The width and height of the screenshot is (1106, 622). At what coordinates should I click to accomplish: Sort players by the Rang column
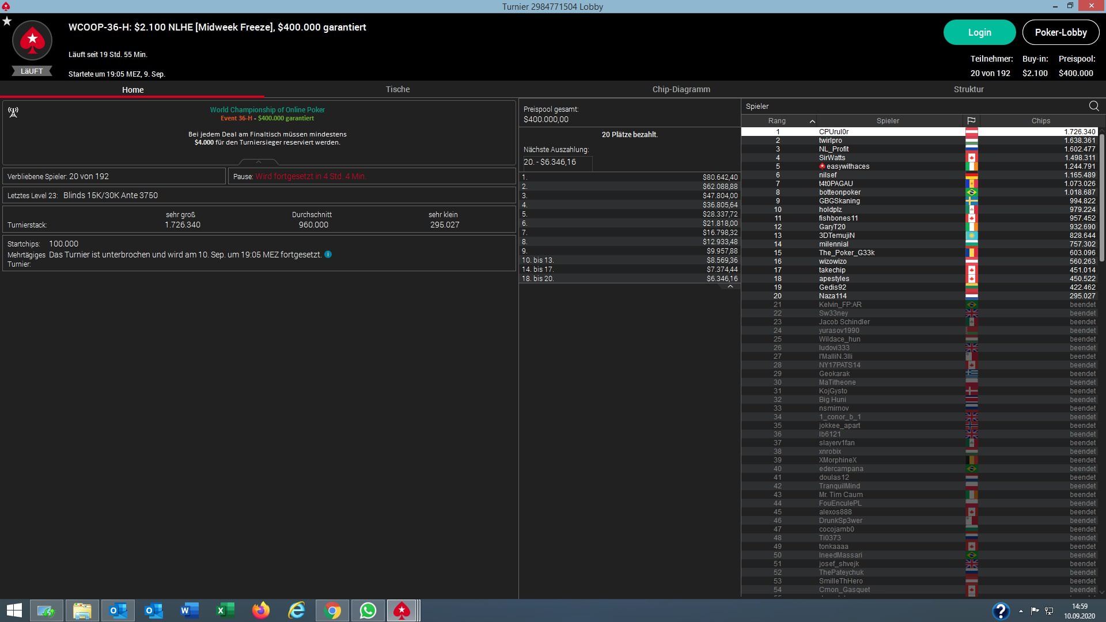(777, 121)
